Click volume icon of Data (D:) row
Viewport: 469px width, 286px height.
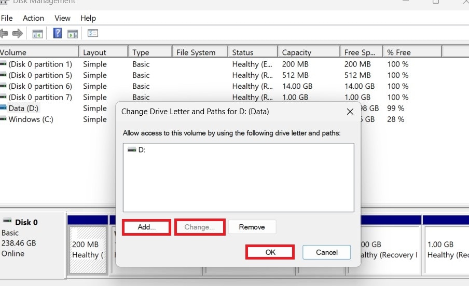(3, 107)
